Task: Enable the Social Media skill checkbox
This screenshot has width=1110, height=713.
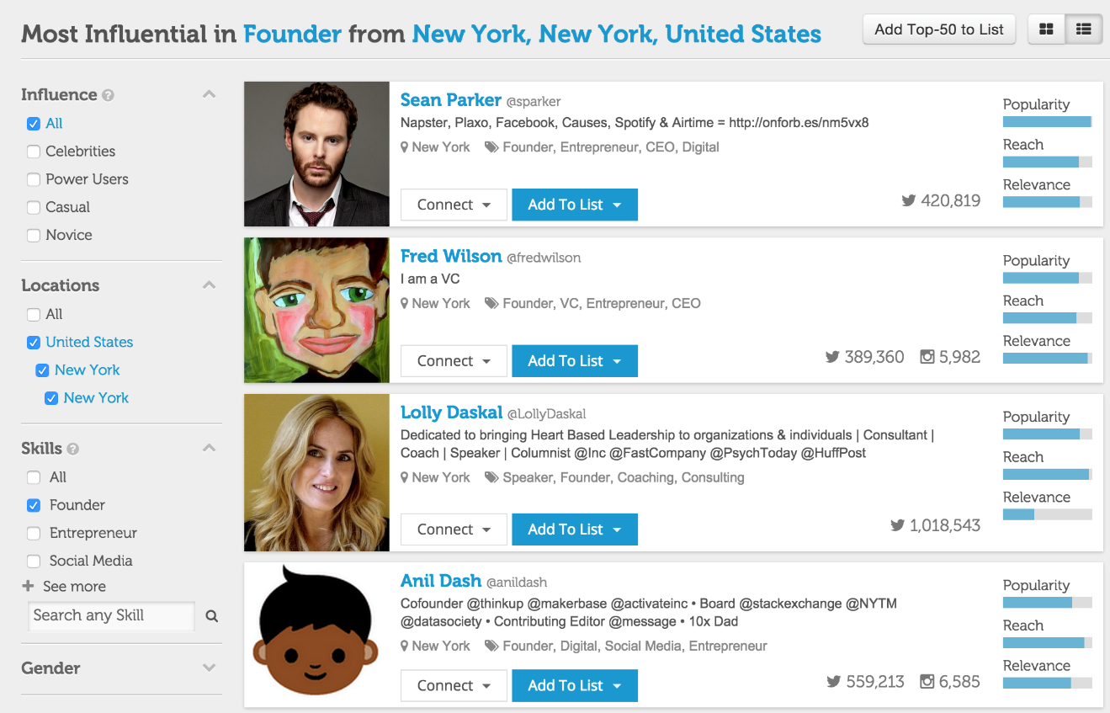Action: [x=34, y=561]
